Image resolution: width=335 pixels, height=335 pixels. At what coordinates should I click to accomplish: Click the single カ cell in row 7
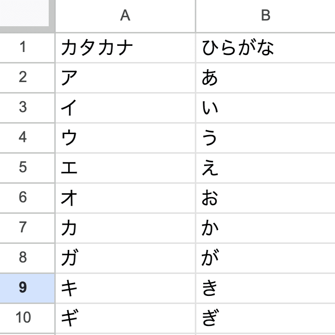point(125,228)
